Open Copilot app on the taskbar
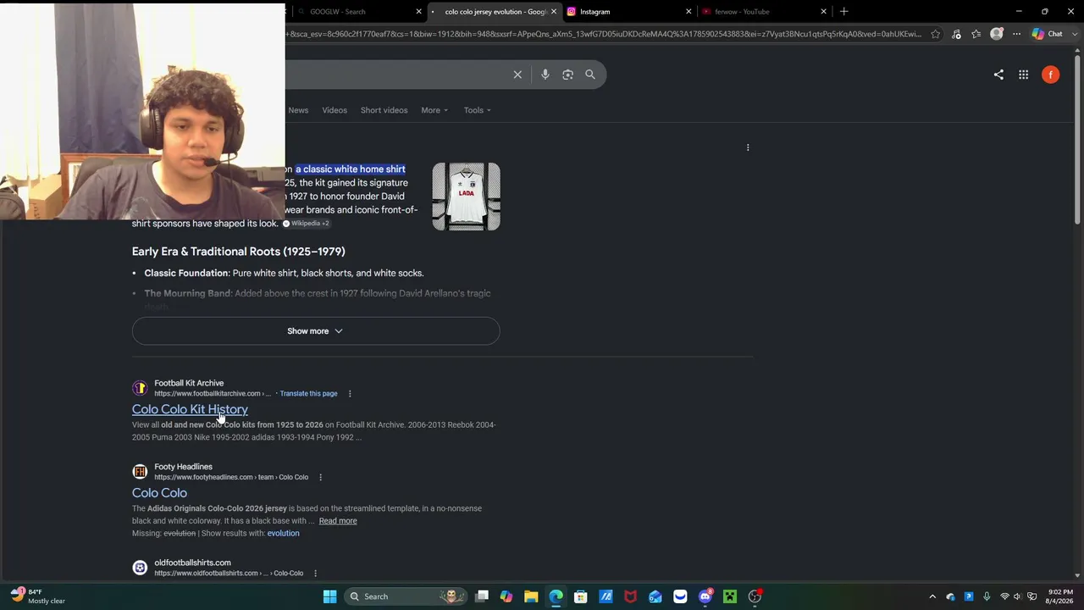The height and width of the screenshot is (610, 1084). [x=506, y=596]
